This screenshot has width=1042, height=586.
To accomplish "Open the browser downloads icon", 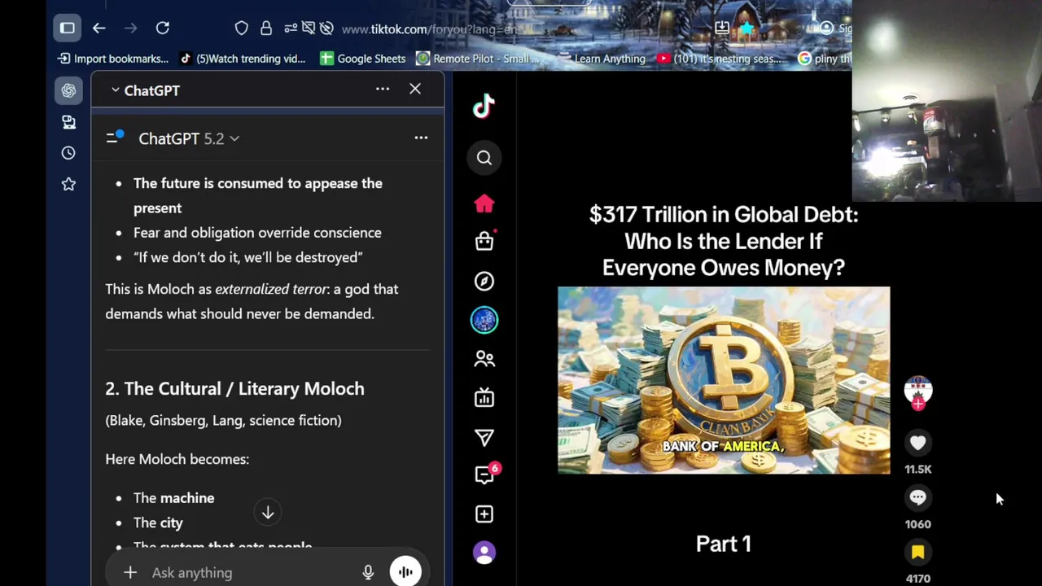I will coord(722,28).
